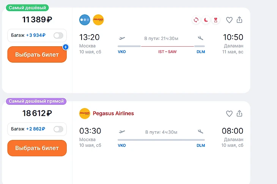Click the Pegasus logo on the first ticket
The image size is (277, 184).
98,20
